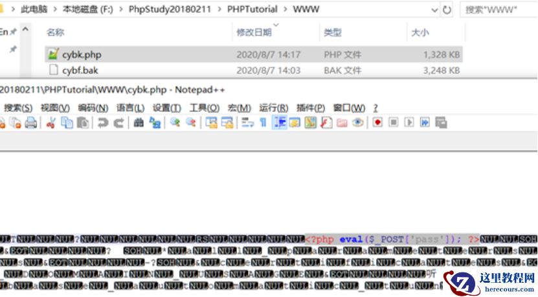The image size is (538, 297).
Task: Click the macro Playback icon
Action: pyautogui.click(x=409, y=122)
